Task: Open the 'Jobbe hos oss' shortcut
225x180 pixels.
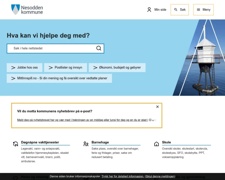Action: pos(24,67)
